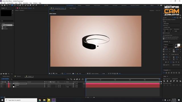Enable Cache Before Playback checkbox
Viewport: 182px width, 102px height.
pyautogui.click(x=164, y=20)
